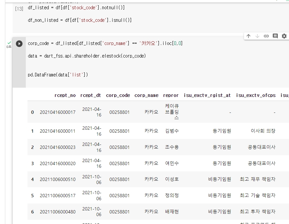Select the corp_code column header
Screen dimensions: 289x224
[118, 95]
